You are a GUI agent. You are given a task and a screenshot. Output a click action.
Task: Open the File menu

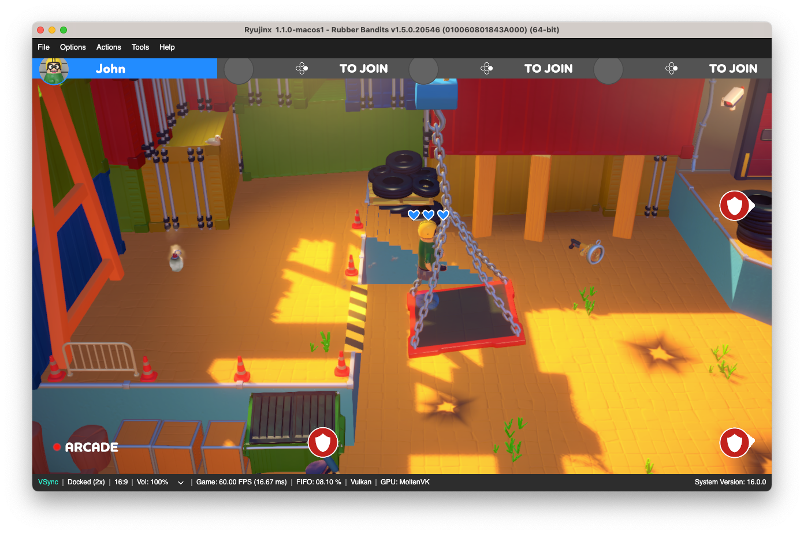coord(43,47)
